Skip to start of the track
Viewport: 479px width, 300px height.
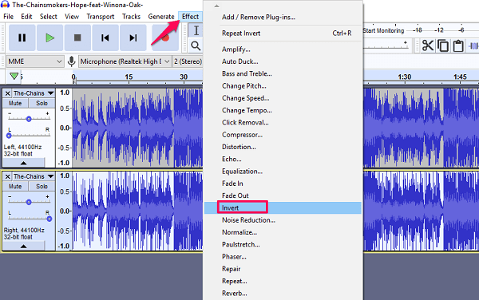click(105, 37)
